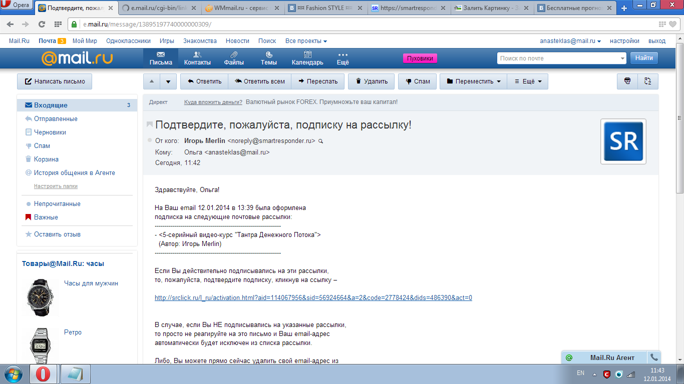Click the Удалить delete button
The width and height of the screenshot is (684, 384).
[372, 81]
